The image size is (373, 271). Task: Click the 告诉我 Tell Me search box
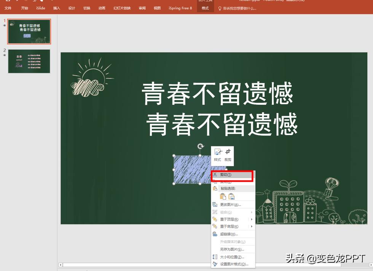(240, 8)
